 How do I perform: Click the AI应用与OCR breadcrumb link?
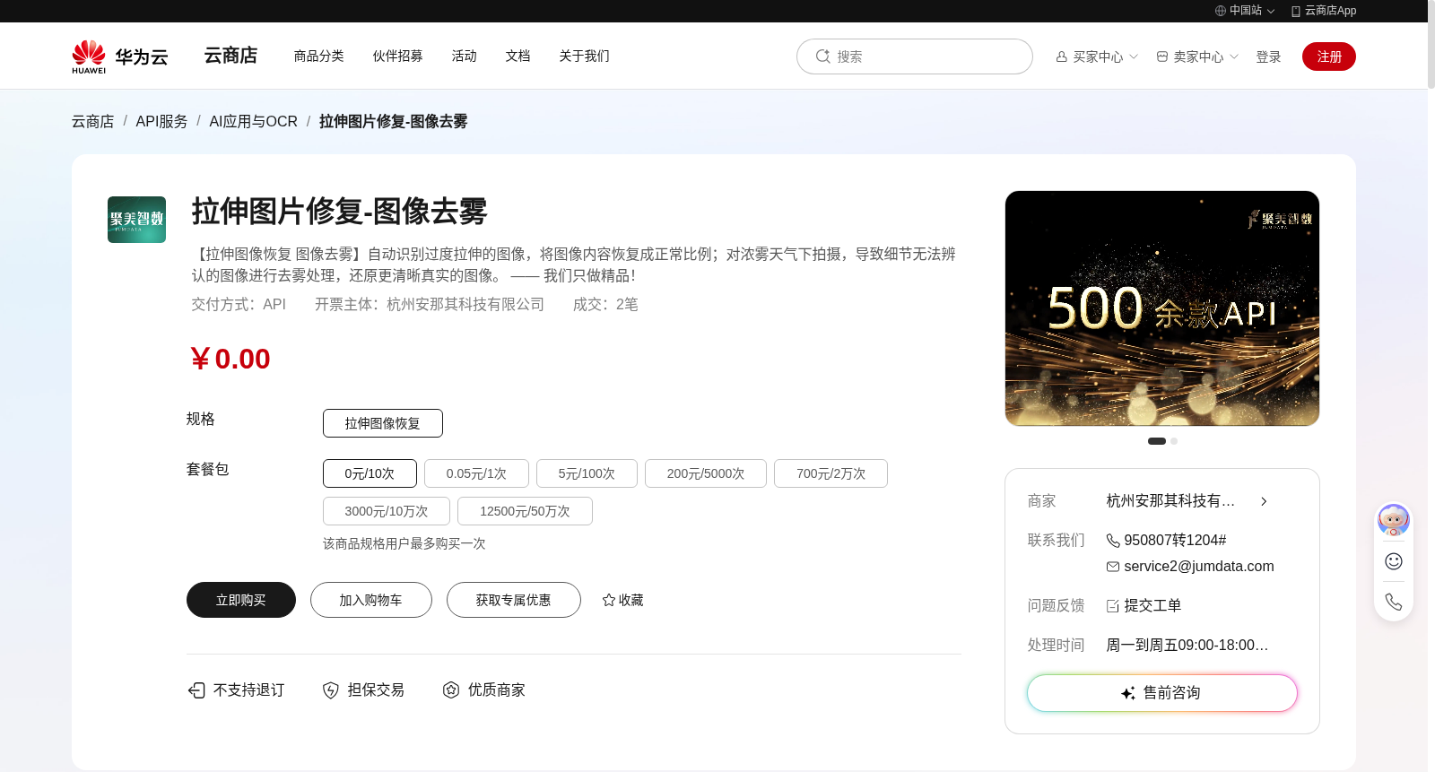253,121
